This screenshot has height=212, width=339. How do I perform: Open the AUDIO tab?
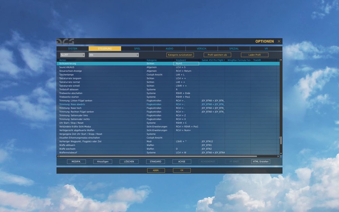169,49
